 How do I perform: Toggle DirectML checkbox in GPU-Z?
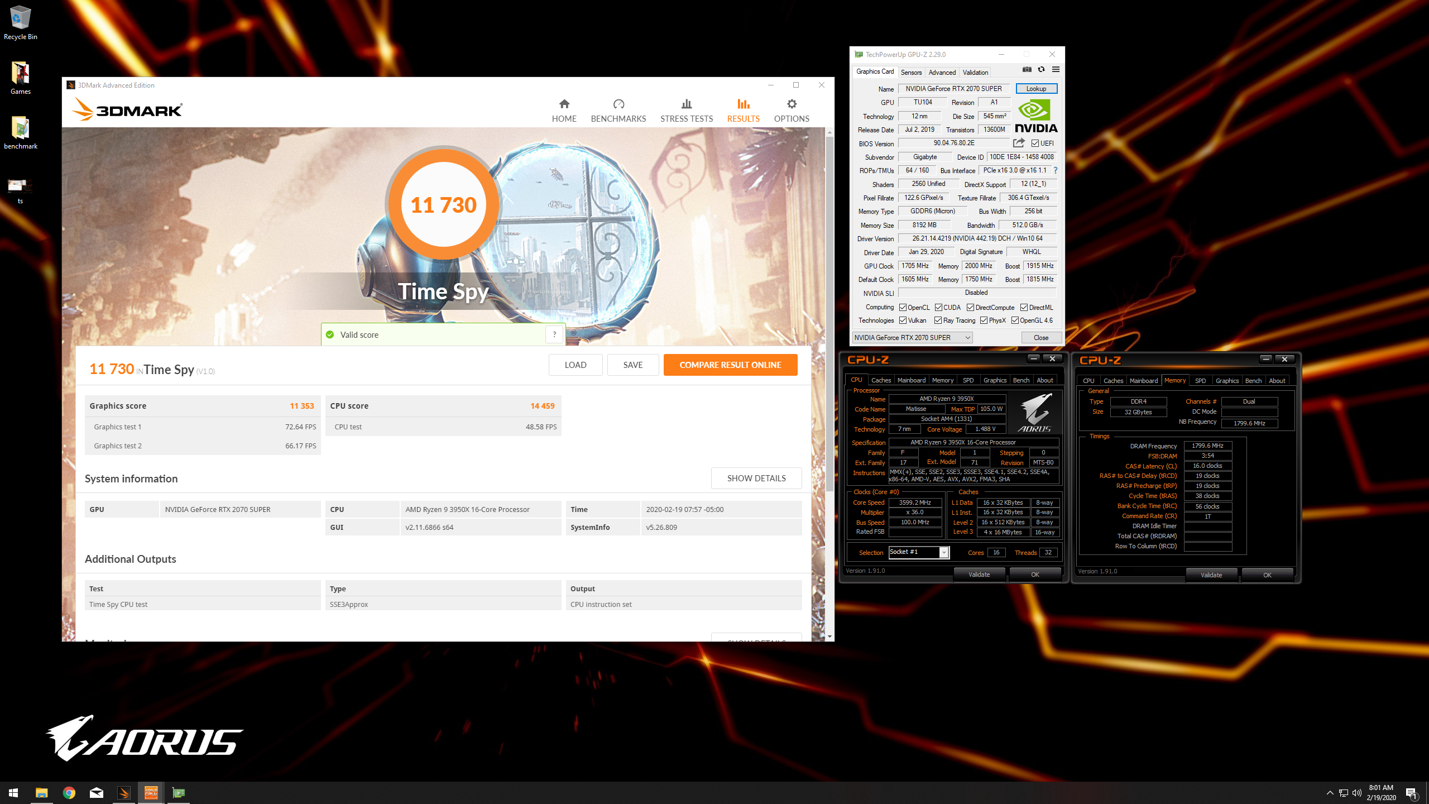1024,308
